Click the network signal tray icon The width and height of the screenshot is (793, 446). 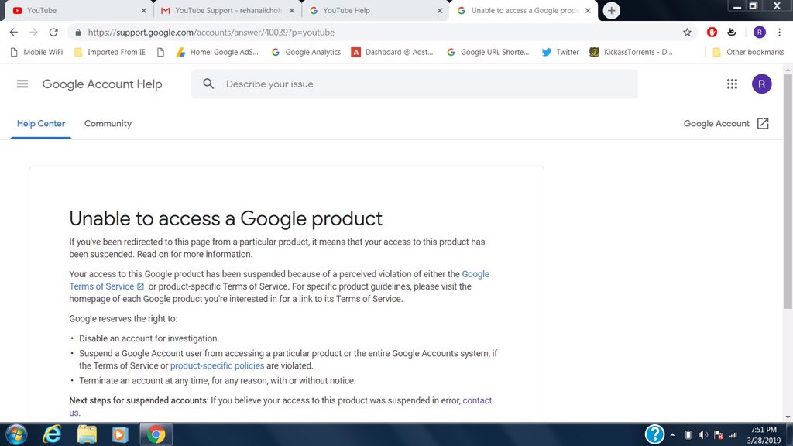(x=733, y=435)
